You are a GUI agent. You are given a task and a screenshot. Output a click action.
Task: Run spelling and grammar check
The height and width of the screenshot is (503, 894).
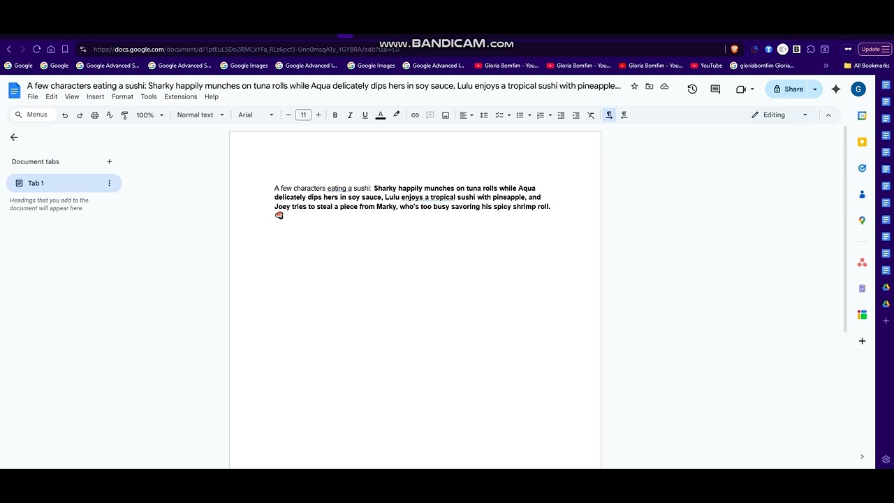point(110,115)
